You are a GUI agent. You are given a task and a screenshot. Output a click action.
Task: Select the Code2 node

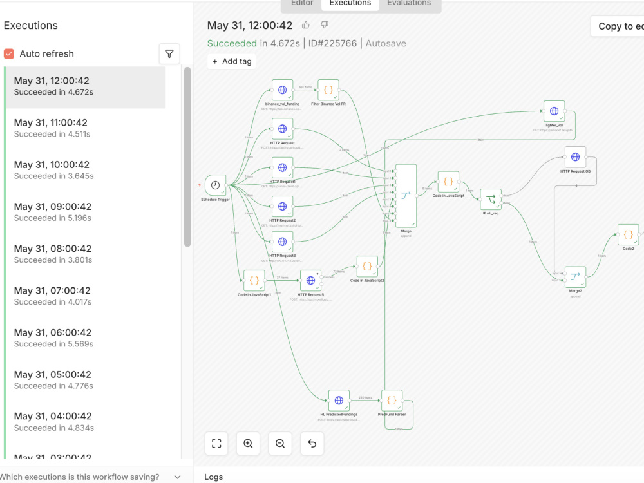click(629, 234)
